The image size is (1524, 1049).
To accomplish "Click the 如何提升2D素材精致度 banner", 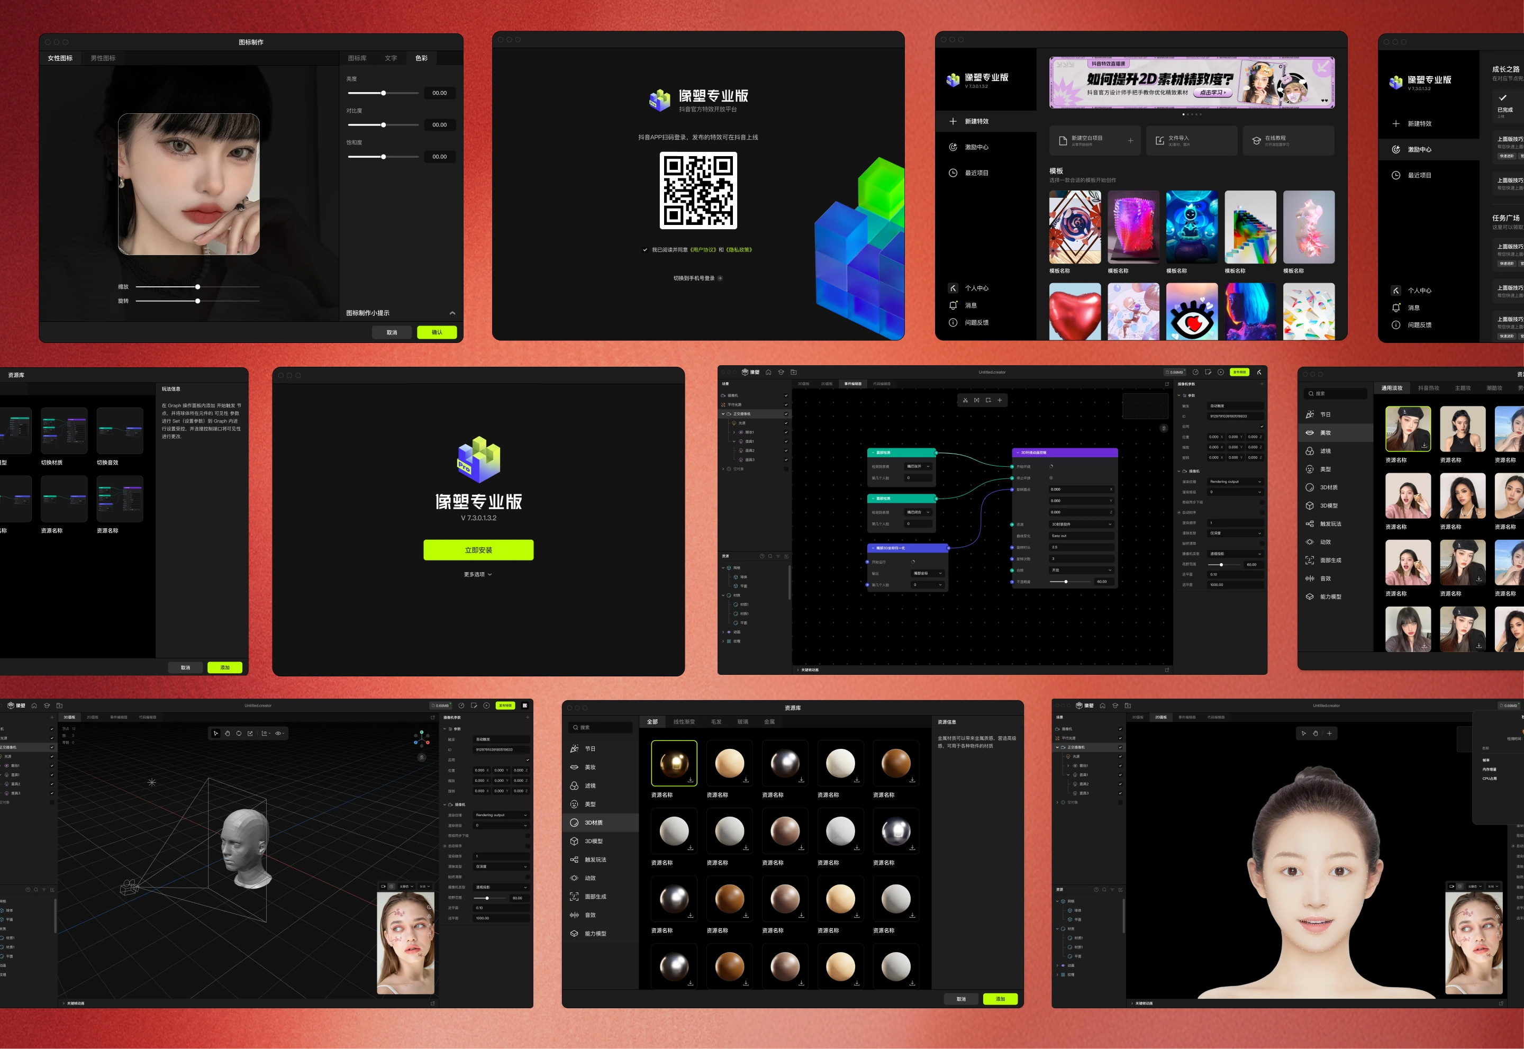I will point(1192,82).
